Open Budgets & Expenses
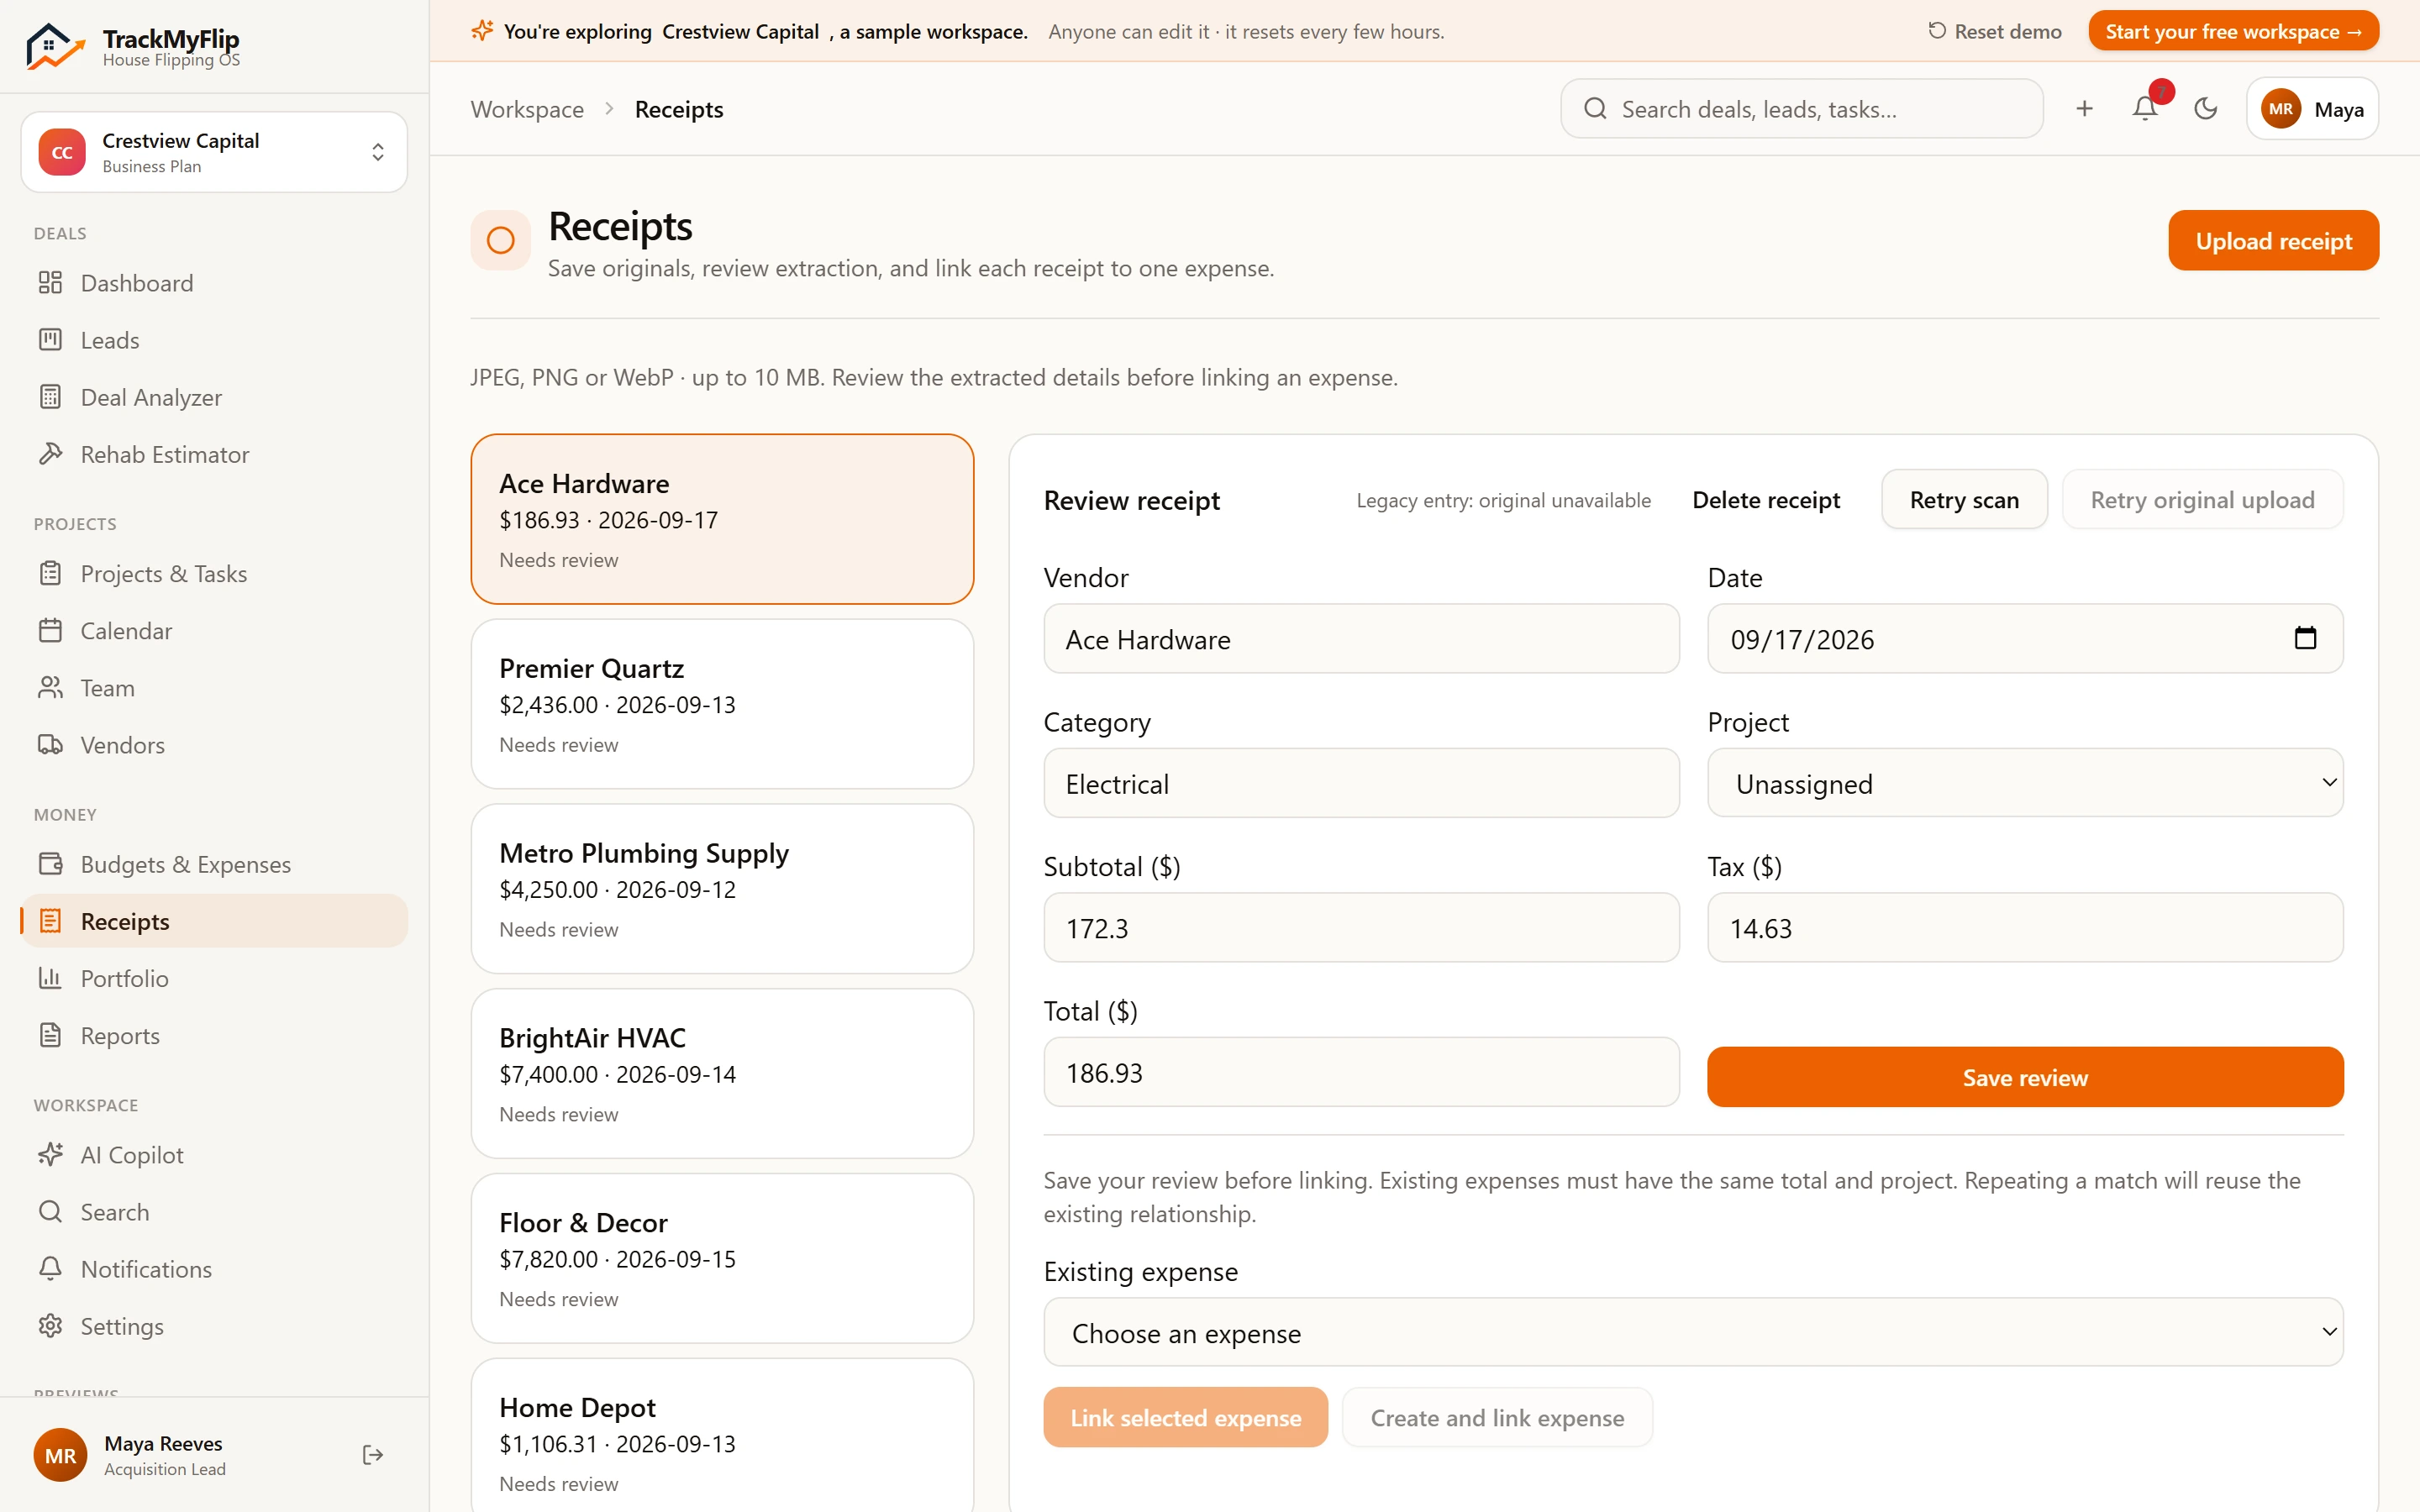 click(214, 864)
